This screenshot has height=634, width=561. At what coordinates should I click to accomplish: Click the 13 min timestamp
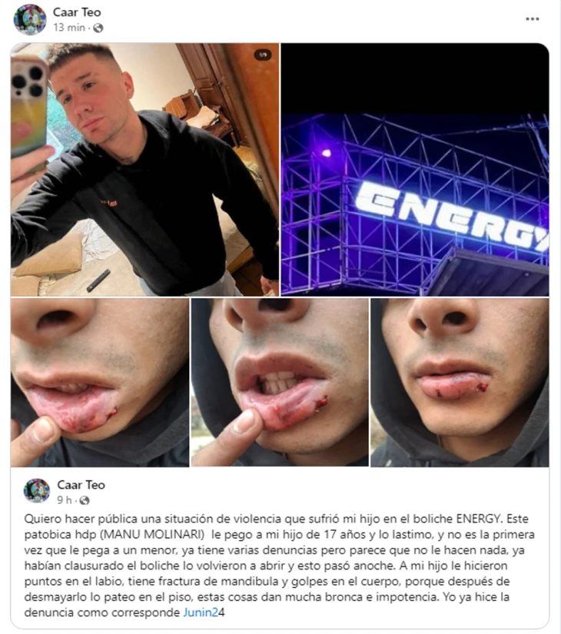click(x=69, y=28)
